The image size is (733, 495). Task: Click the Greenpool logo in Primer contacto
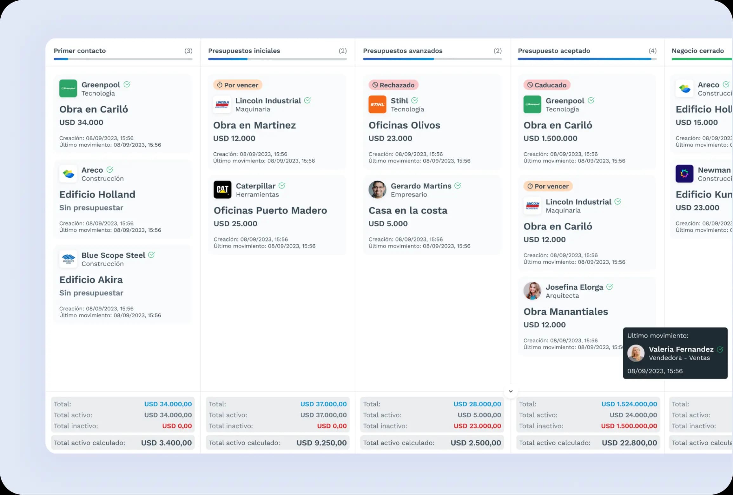point(68,89)
